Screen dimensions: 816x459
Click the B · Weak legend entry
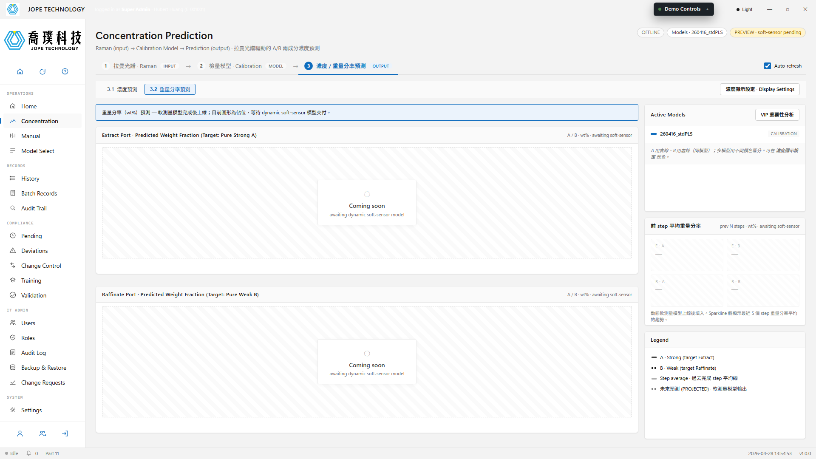pyautogui.click(x=683, y=368)
